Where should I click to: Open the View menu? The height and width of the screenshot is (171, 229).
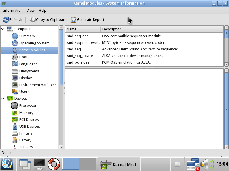click(x=30, y=11)
